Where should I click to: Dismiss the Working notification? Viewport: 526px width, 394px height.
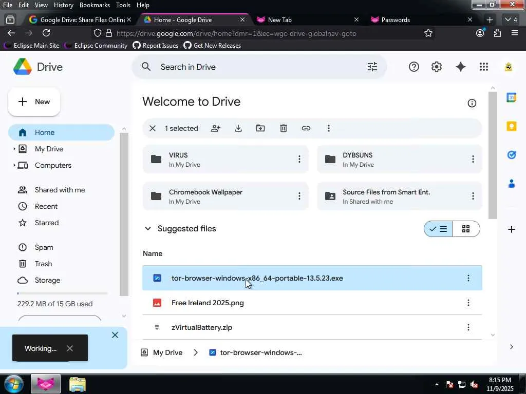70,348
